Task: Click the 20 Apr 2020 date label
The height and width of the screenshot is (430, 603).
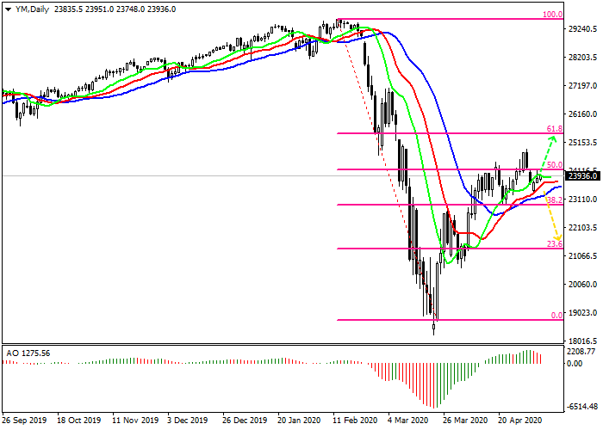Action: 517,421
